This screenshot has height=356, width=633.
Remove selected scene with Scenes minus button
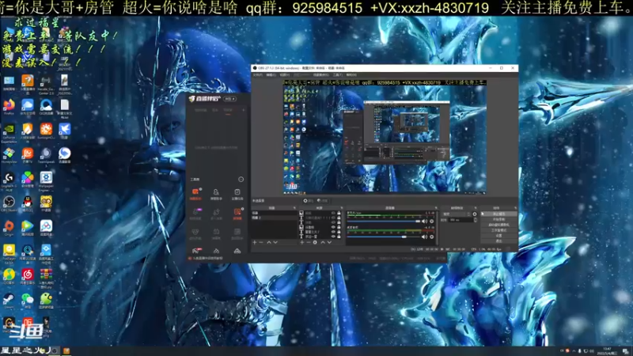261,242
